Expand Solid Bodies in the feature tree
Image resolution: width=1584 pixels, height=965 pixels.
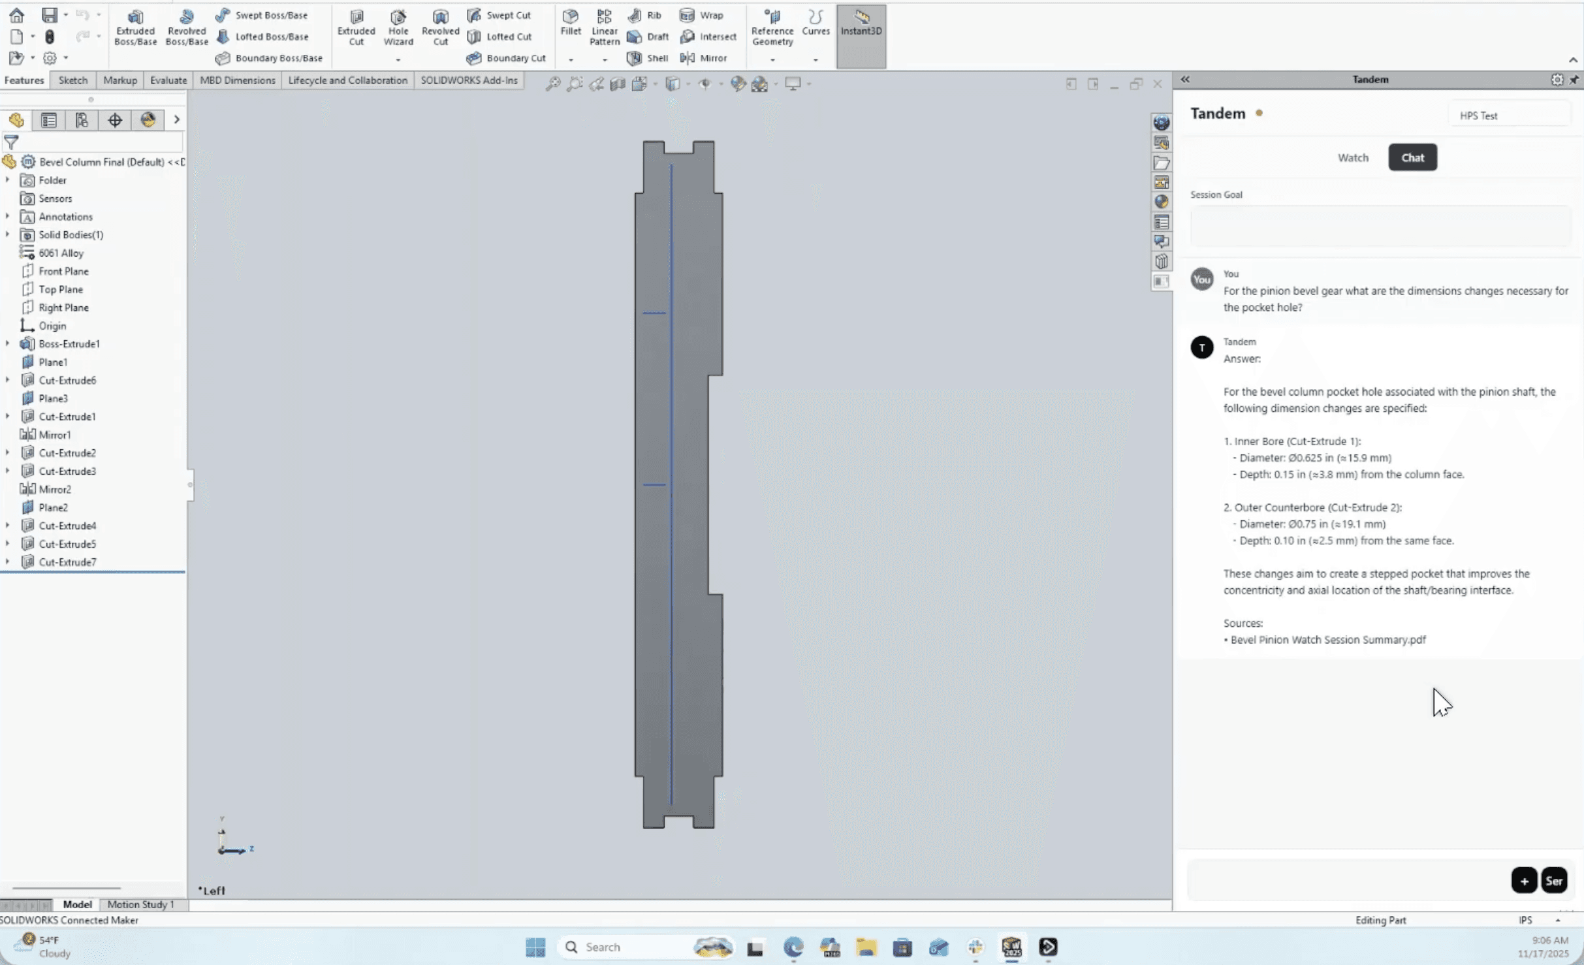click(x=7, y=235)
